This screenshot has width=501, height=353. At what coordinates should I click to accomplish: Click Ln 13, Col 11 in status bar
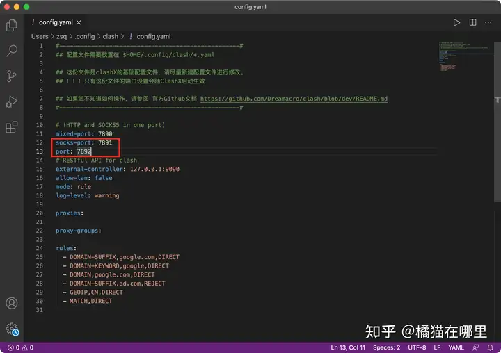point(348,347)
